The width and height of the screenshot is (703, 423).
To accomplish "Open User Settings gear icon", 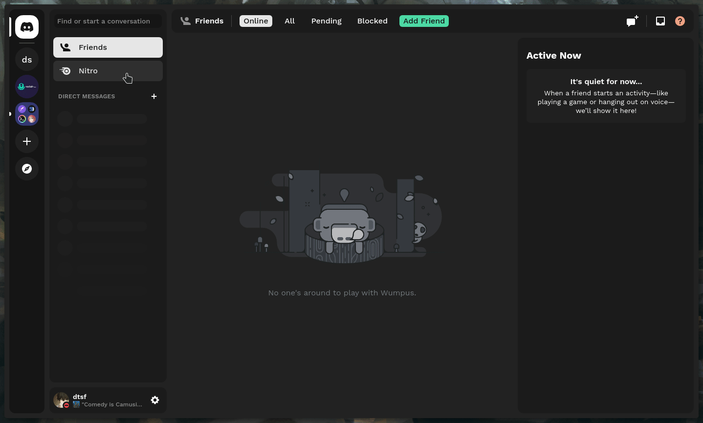I will (x=155, y=400).
